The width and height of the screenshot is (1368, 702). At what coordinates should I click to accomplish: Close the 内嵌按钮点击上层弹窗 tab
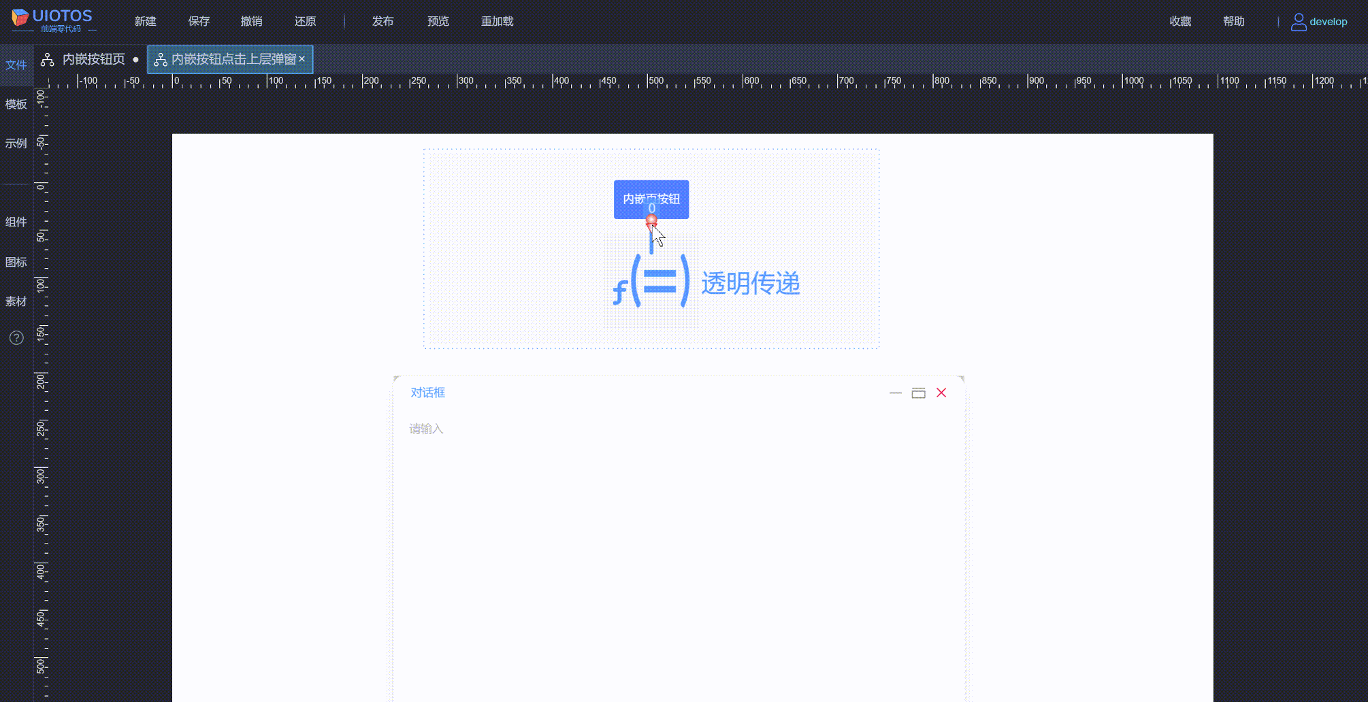coord(303,59)
